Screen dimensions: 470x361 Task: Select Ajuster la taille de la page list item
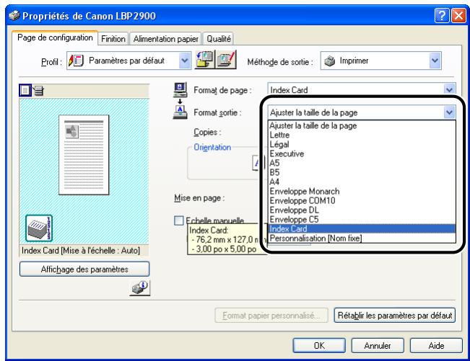tap(362, 125)
